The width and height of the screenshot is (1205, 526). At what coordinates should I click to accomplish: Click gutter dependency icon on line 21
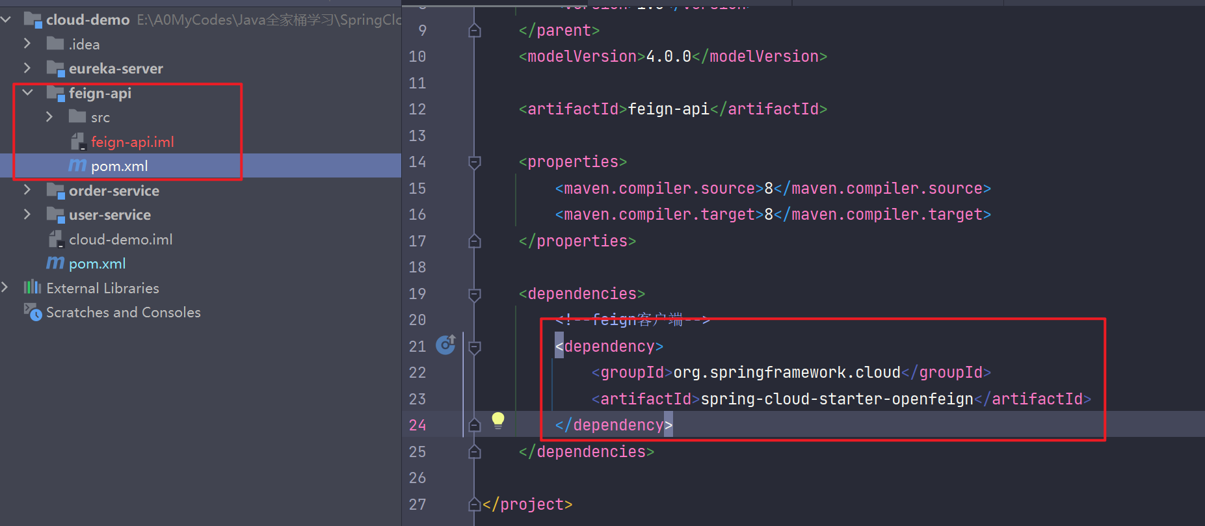coord(446,344)
